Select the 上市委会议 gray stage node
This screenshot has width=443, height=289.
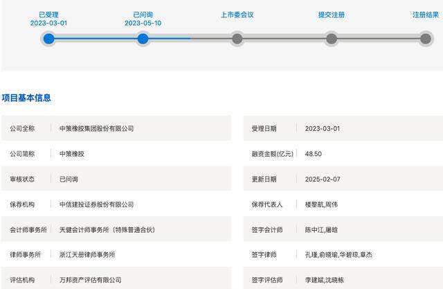[x=237, y=39]
